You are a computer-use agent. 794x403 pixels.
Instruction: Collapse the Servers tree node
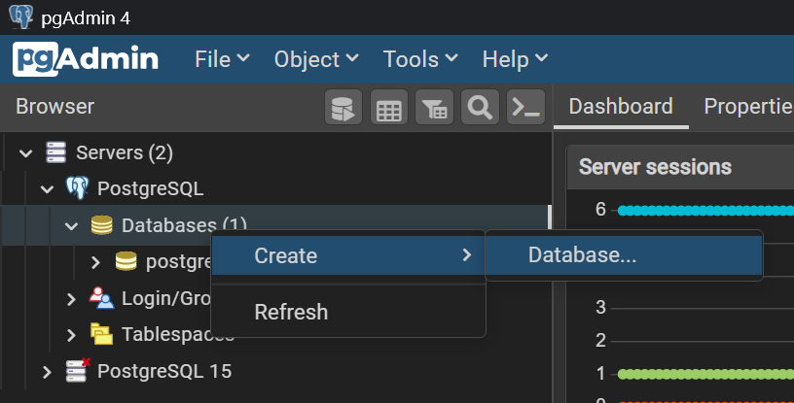[x=26, y=153]
